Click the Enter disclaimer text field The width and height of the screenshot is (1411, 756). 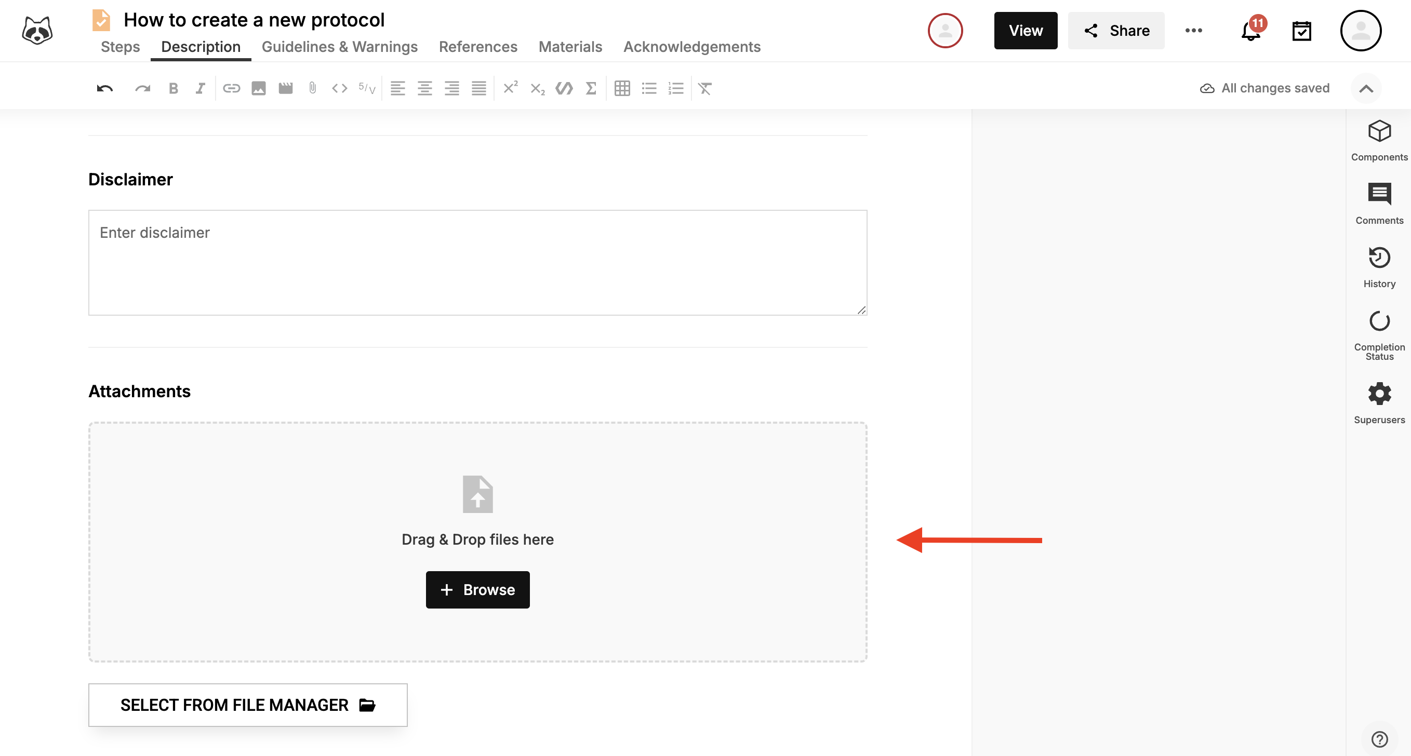pyautogui.click(x=477, y=263)
